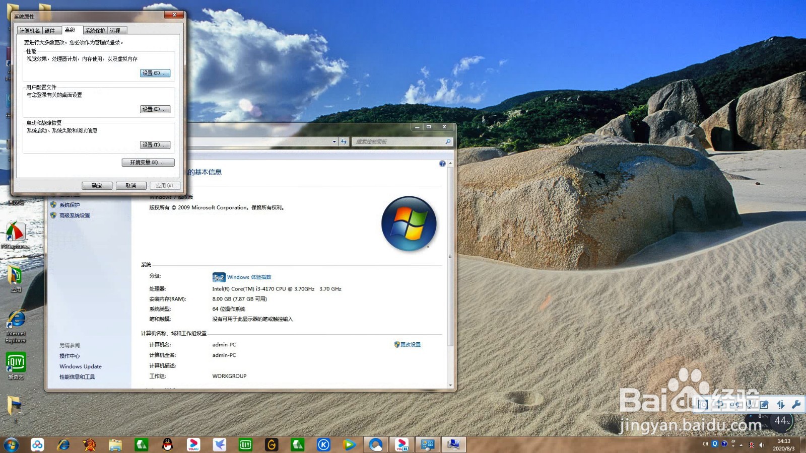Screen dimensions: 806x453
Task: Launch Internet Explorer from the taskbar
Action: click(x=63, y=444)
